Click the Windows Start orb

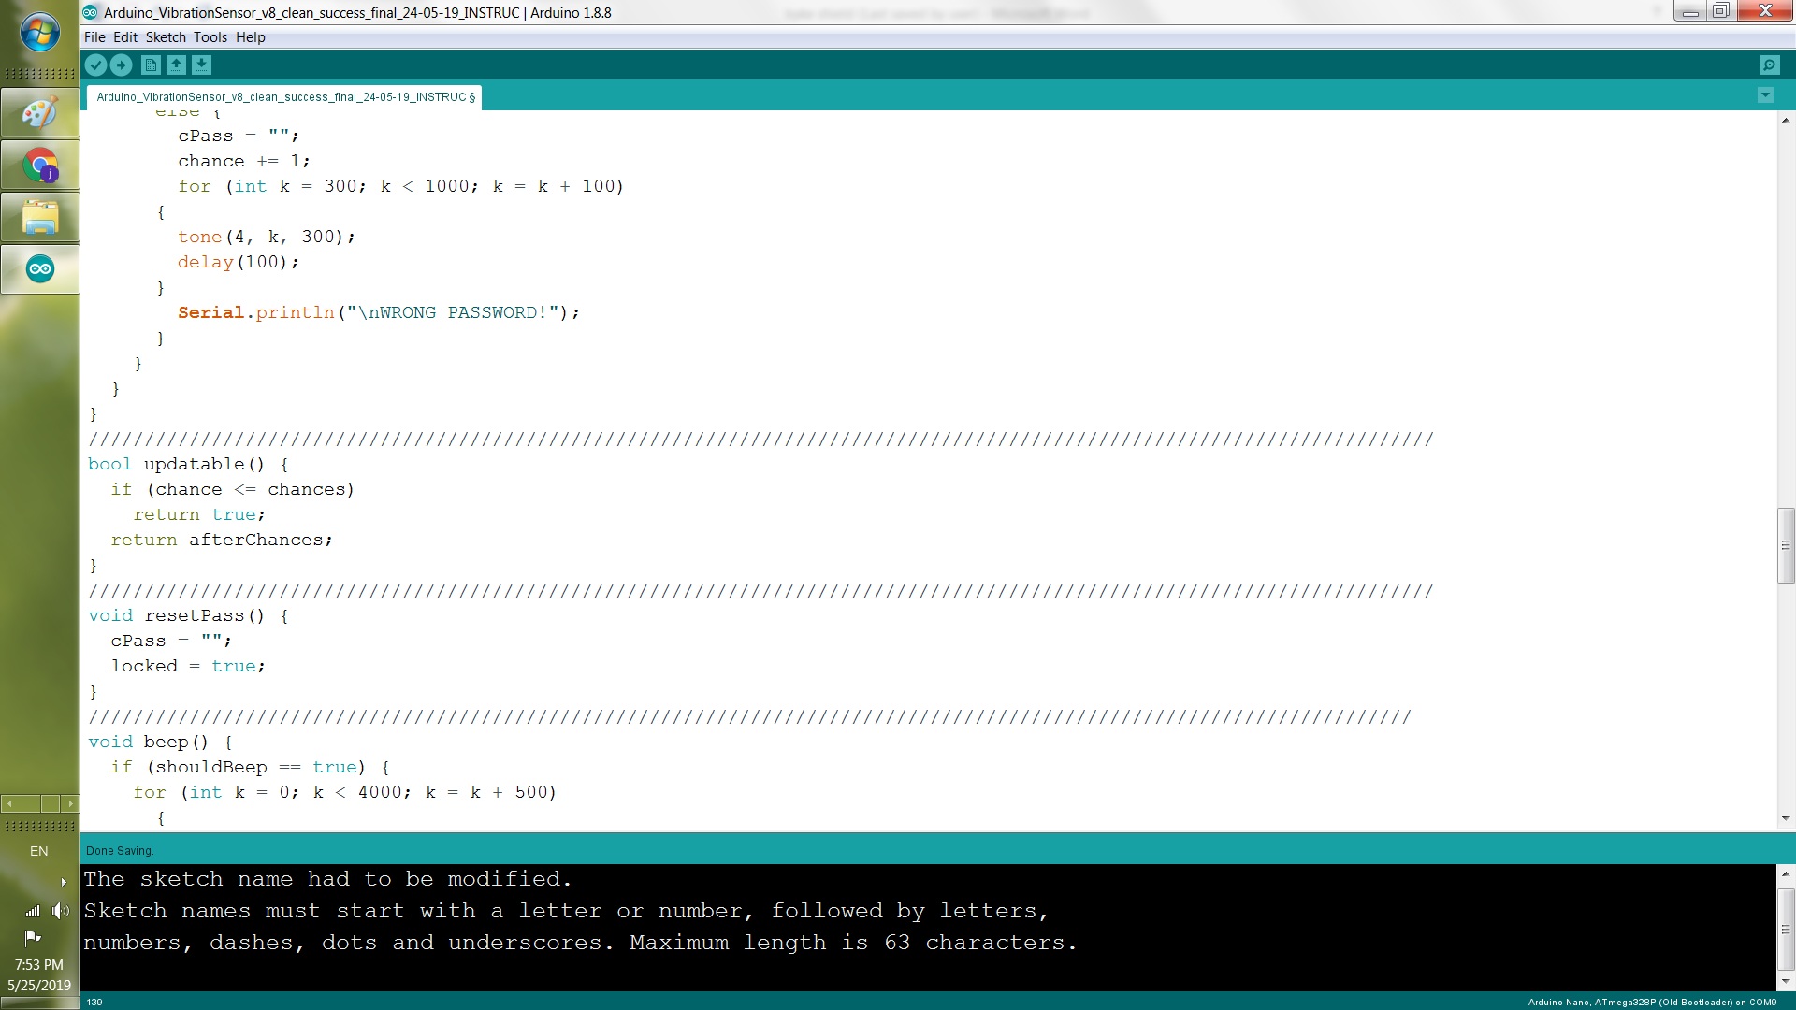tap(39, 34)
